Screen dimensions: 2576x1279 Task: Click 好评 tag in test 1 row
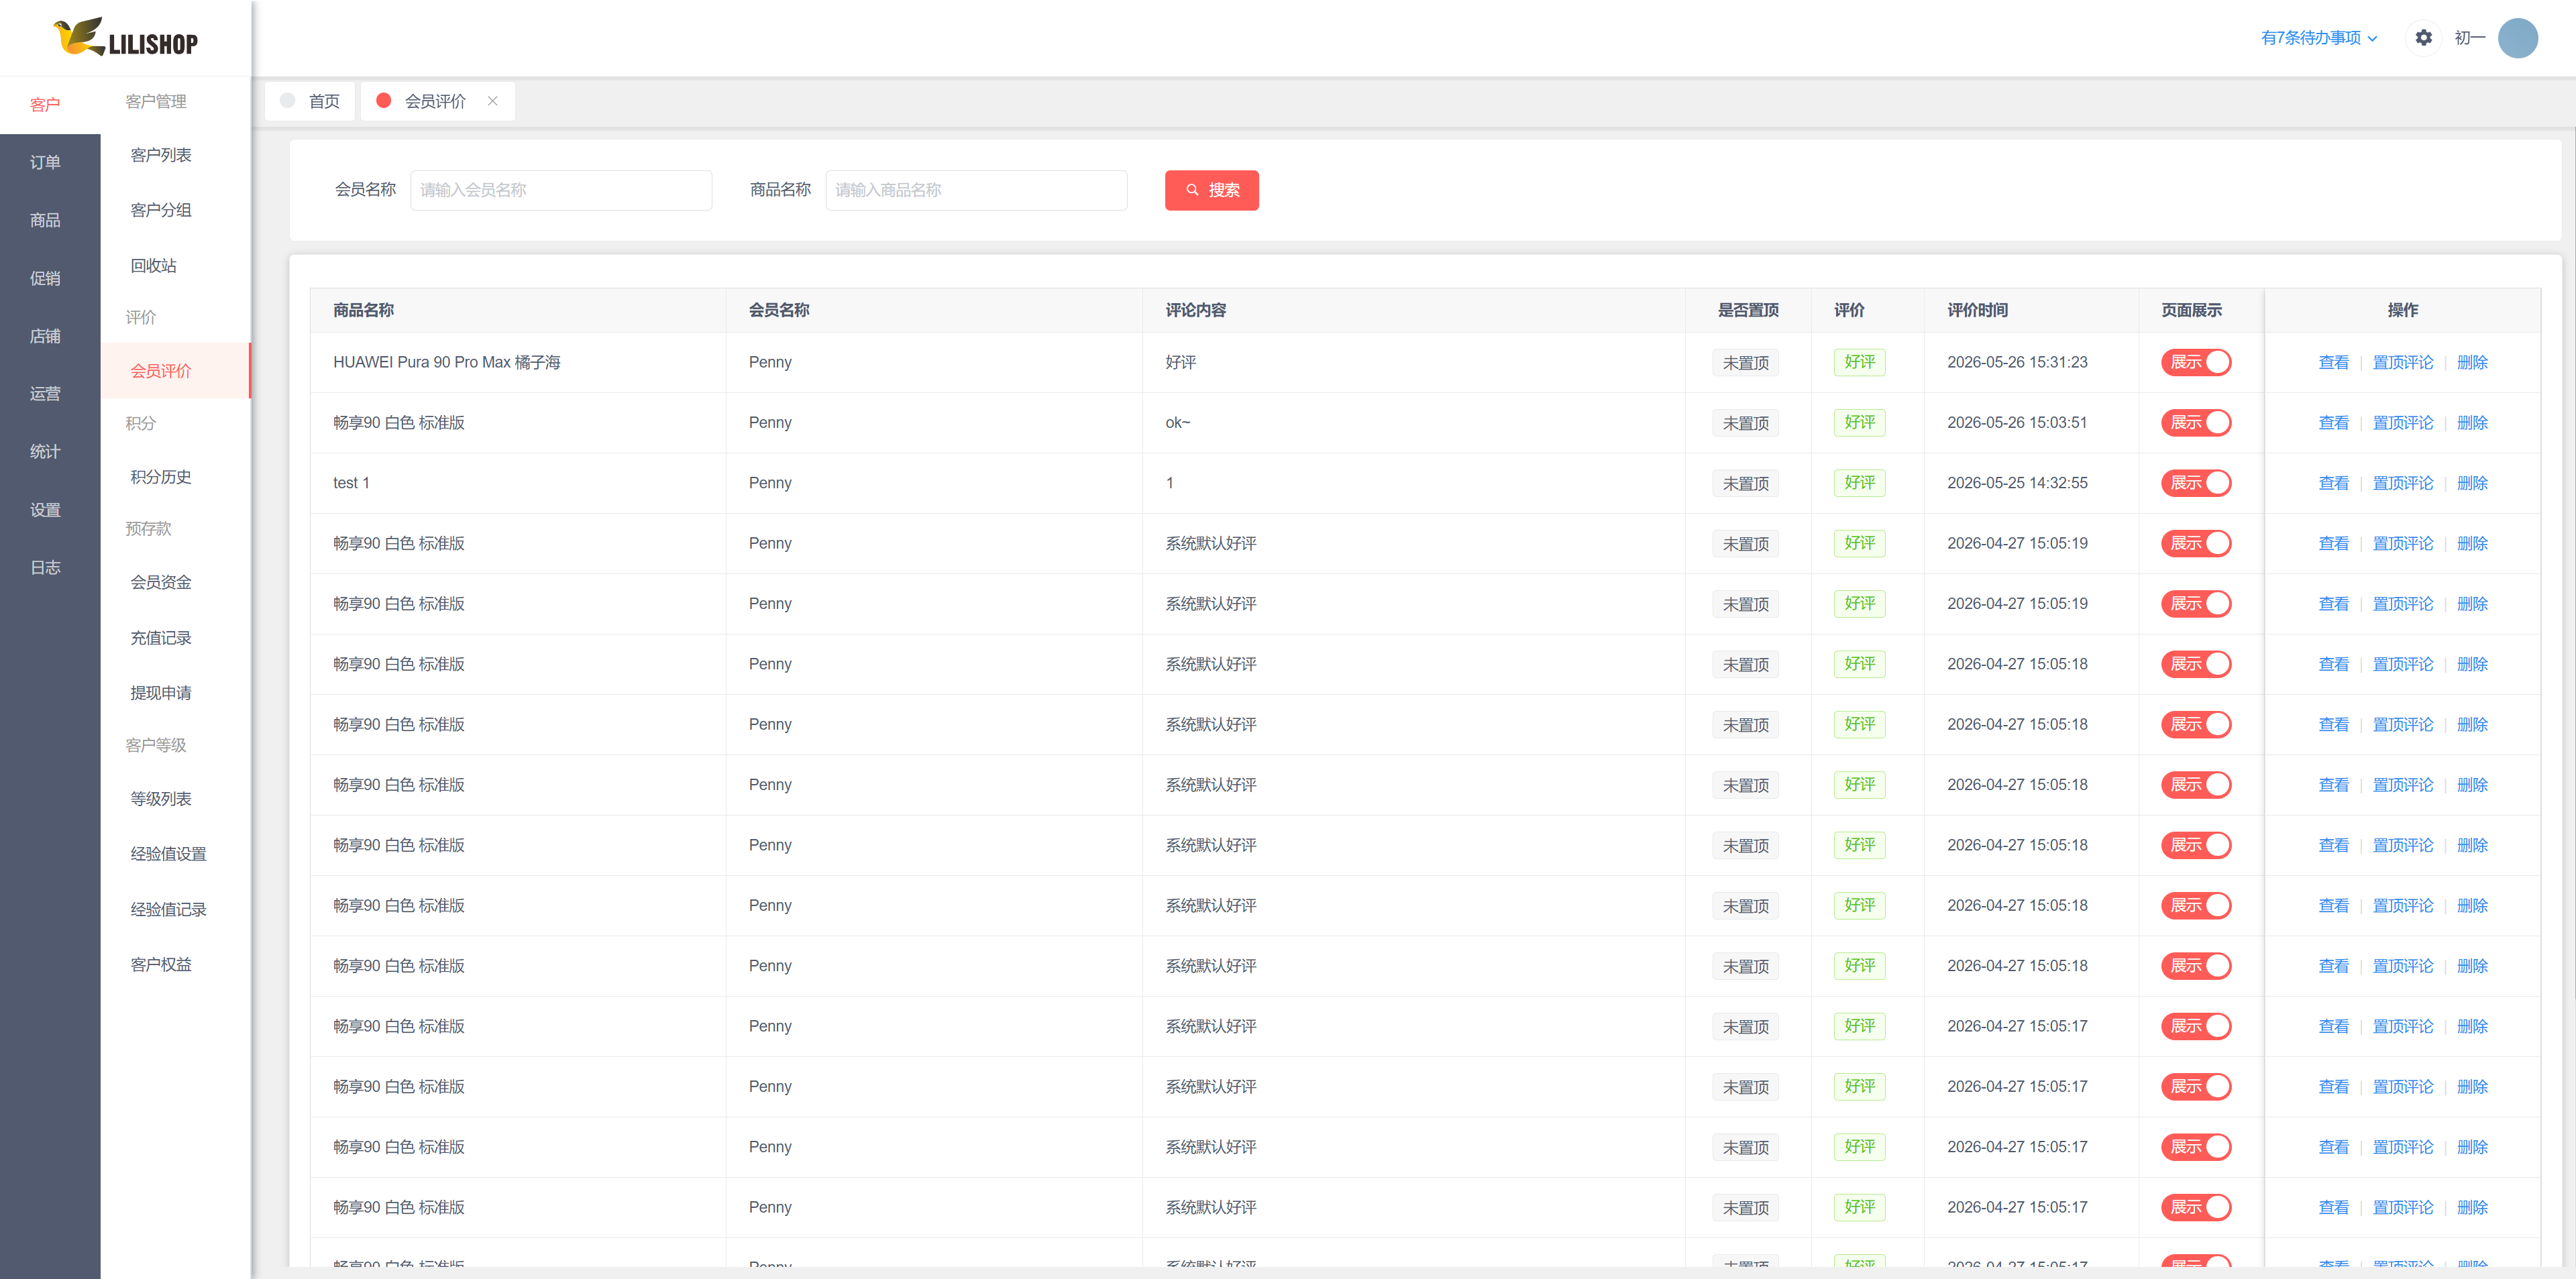(x=1859, y=483)
